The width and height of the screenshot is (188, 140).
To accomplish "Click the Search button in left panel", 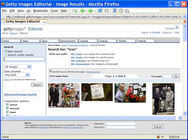I will (37, 85).
